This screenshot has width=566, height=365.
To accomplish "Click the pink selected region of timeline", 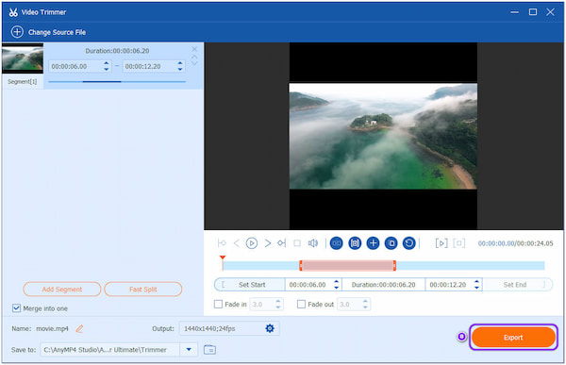I will tap(347, 266).
